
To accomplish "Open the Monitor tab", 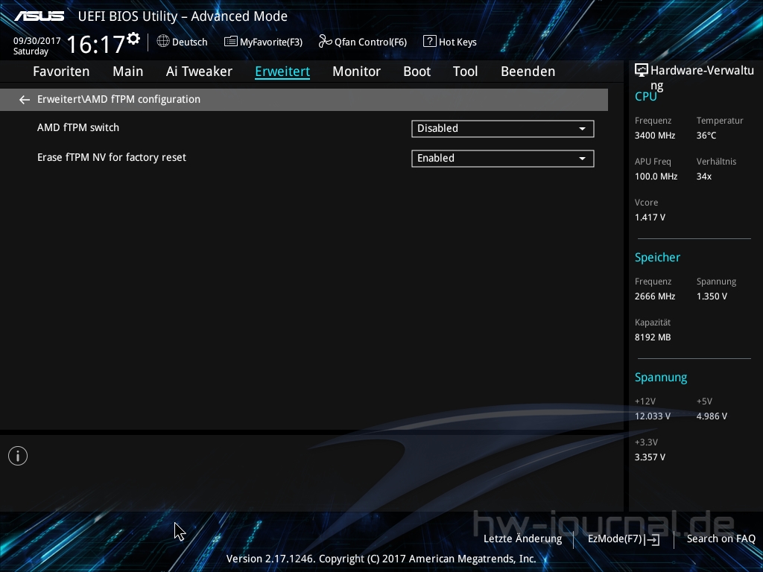I will 357,71.
